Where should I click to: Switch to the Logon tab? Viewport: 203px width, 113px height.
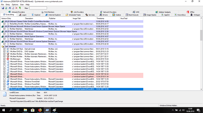pyautogui.click(x=23, y=15)
